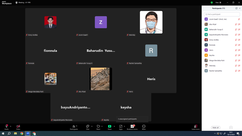
Task: Select Mega Merdeka Putri in participants list
Action: (x=222, y=60)
